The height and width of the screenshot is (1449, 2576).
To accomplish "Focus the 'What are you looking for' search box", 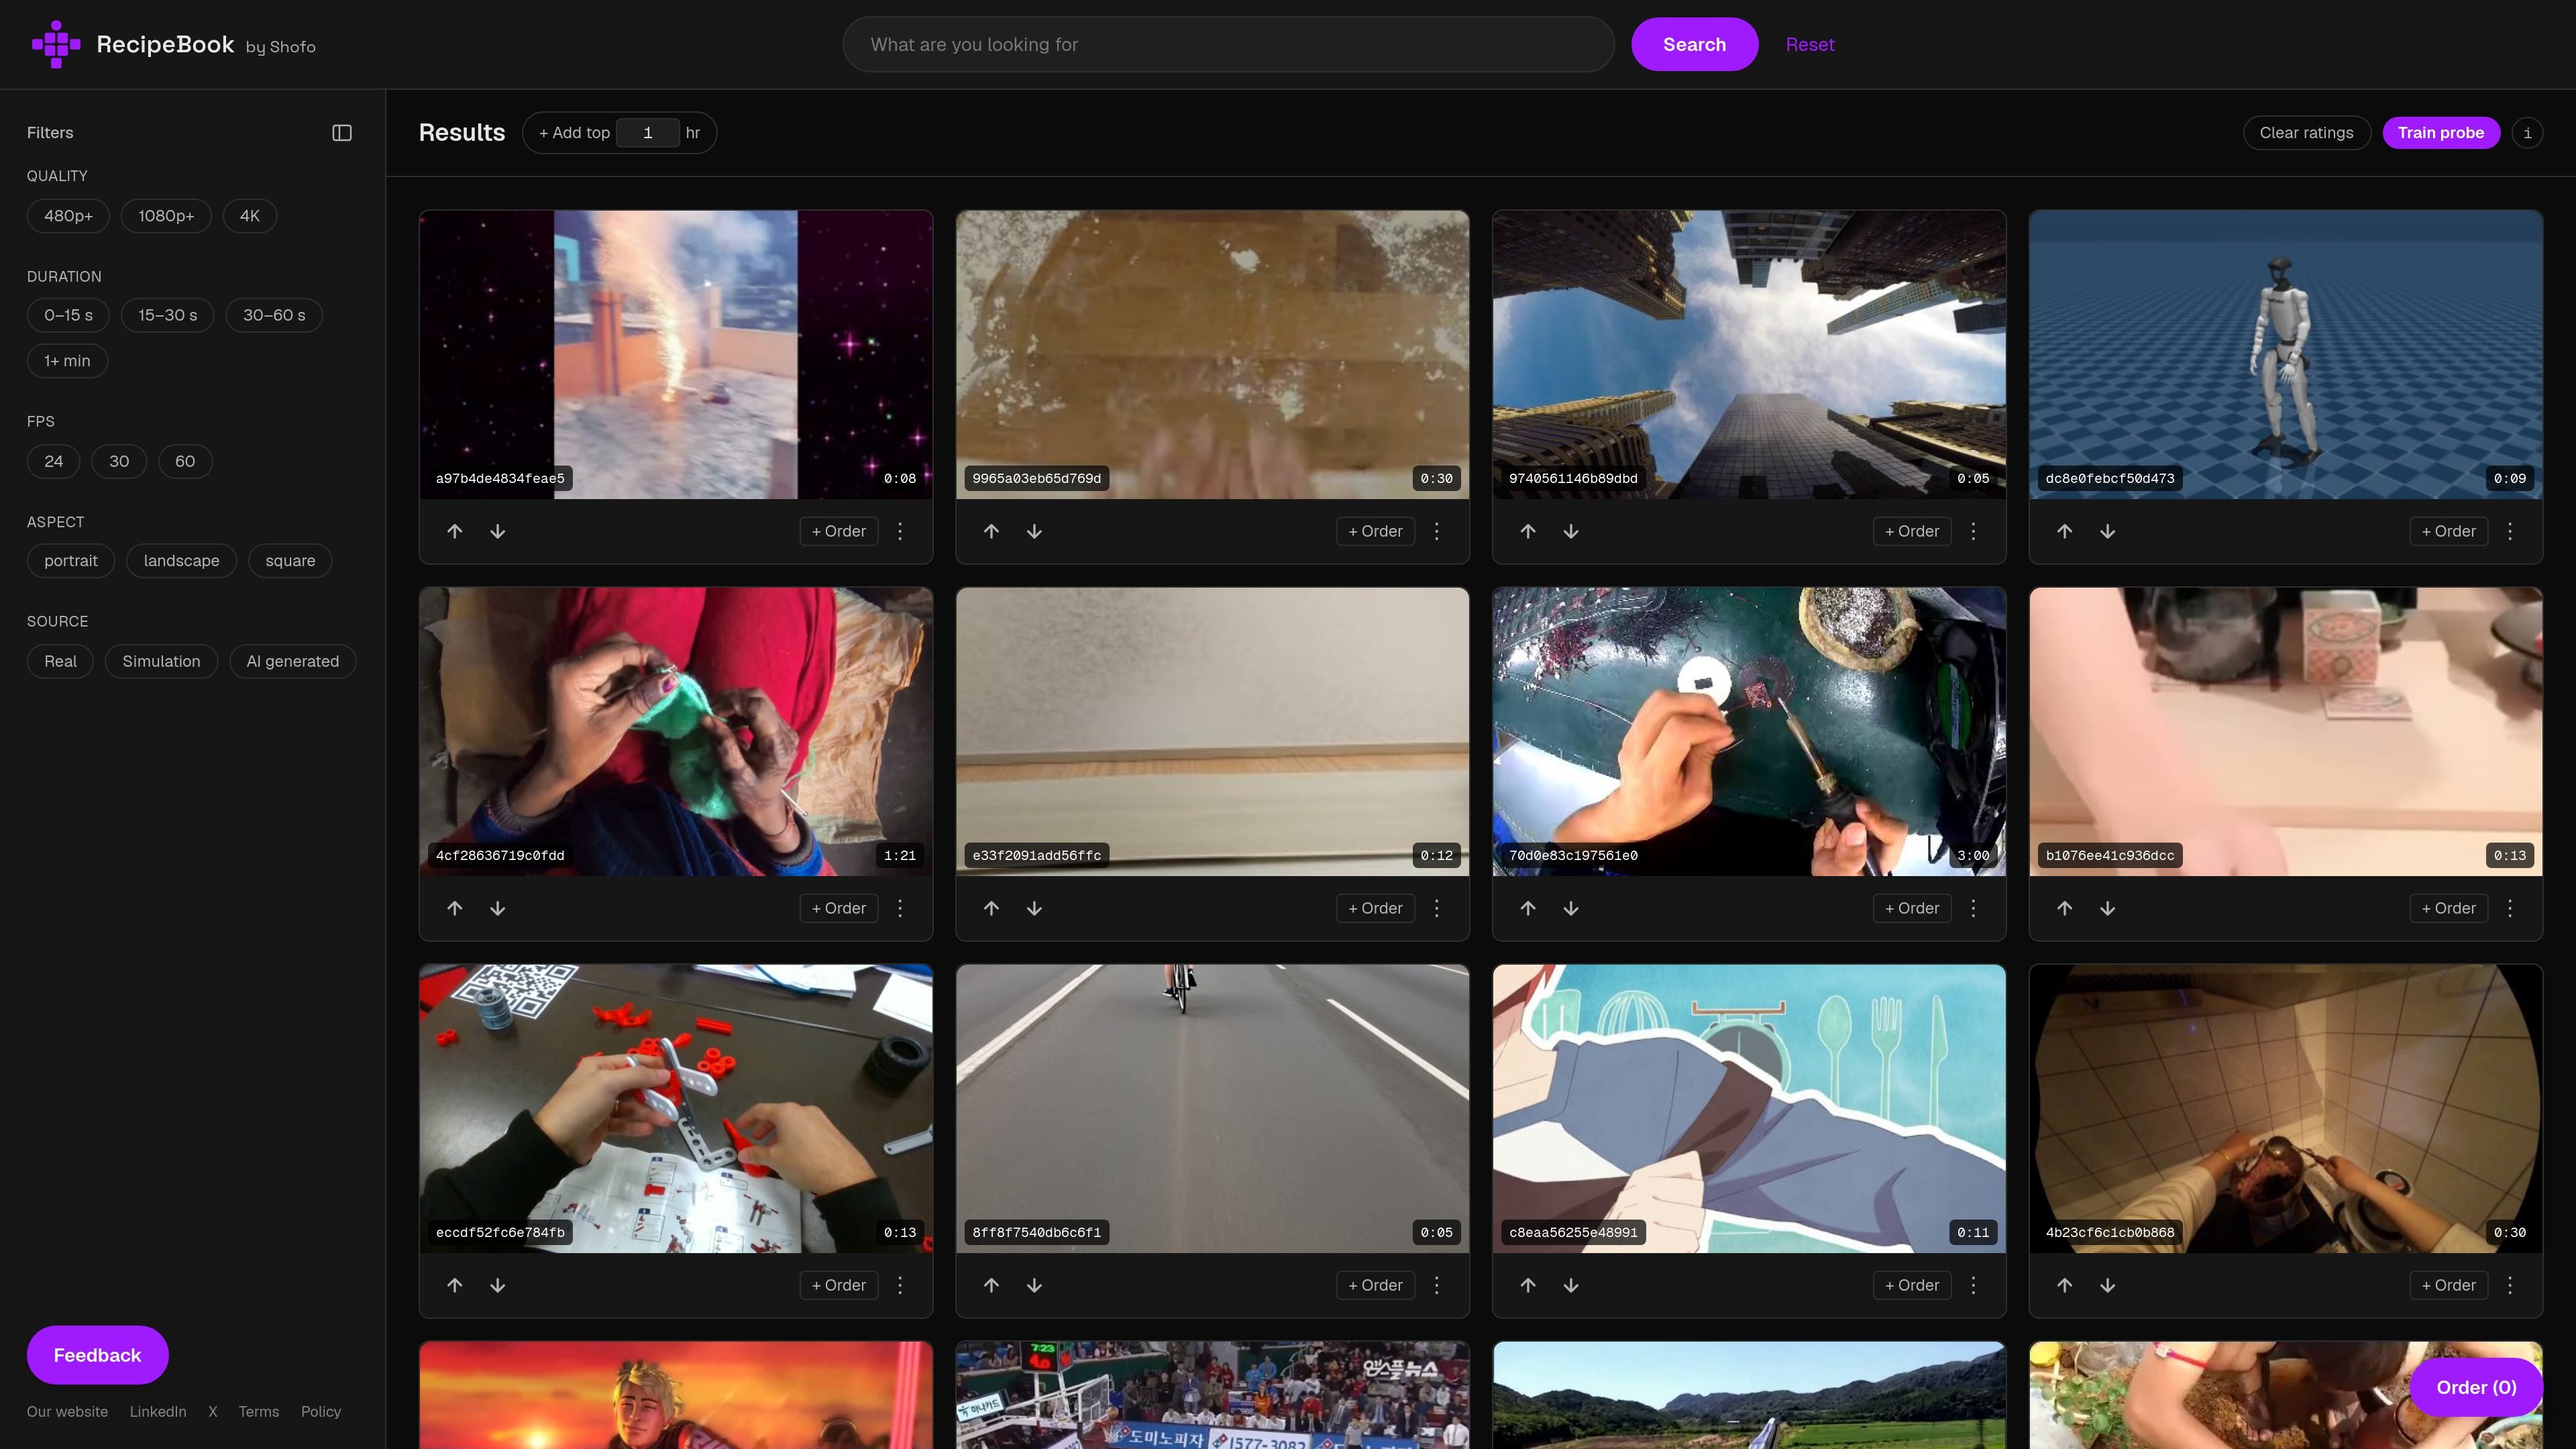I will 1228,44.
